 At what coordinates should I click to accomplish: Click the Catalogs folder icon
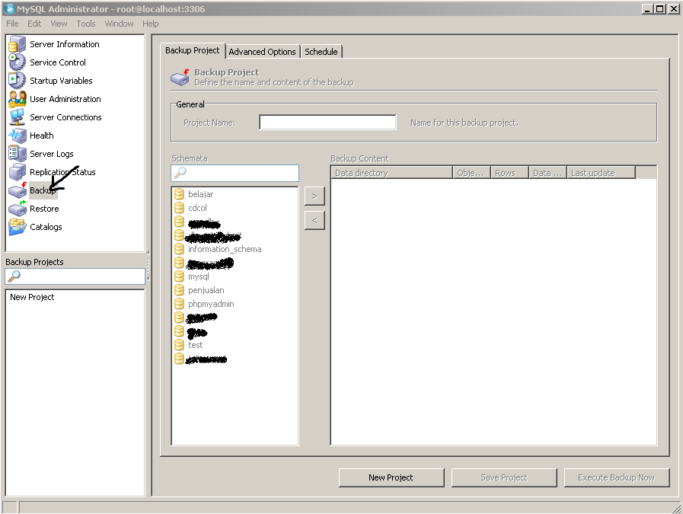click(18, 227)
